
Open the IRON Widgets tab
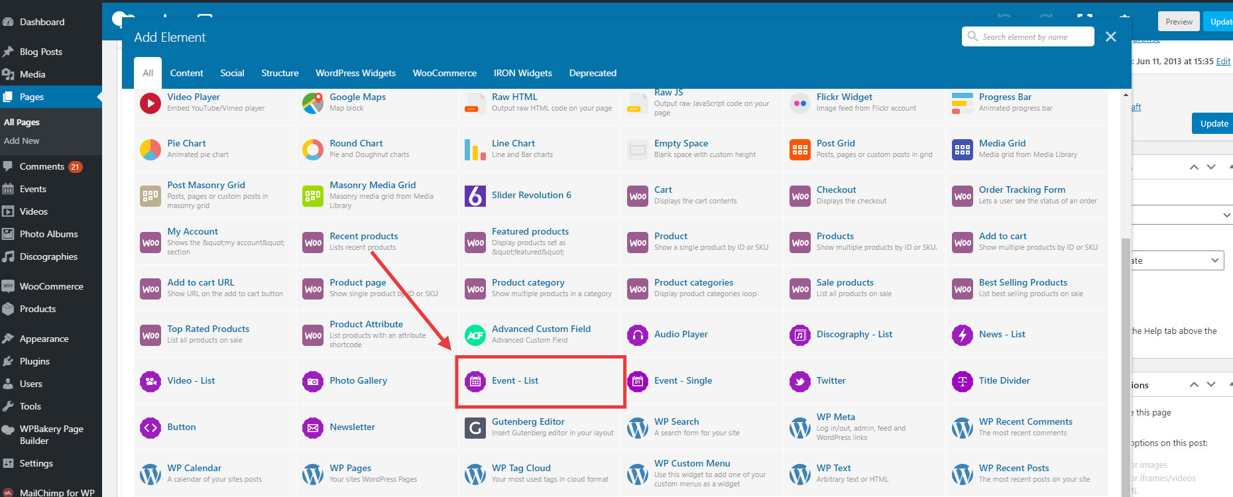(x=523, y=73)
